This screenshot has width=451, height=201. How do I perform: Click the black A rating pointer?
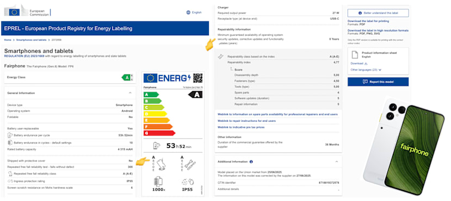point(195,95)
